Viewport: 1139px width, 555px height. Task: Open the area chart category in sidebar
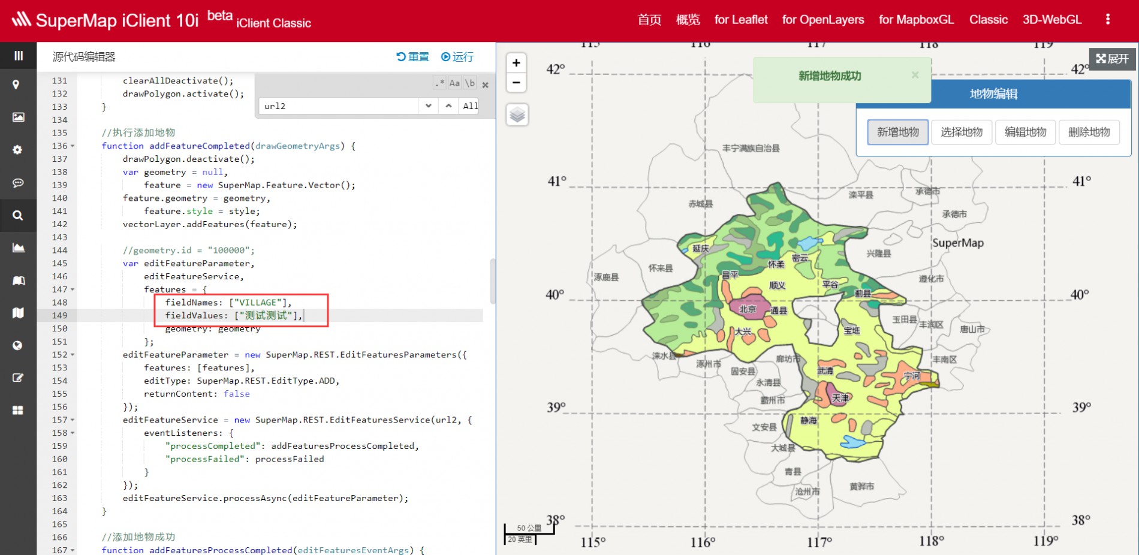tap(19, 248)
